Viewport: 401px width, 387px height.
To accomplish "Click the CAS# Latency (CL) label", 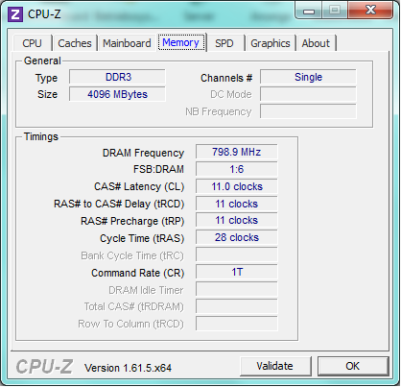I will tap(139, 186).
